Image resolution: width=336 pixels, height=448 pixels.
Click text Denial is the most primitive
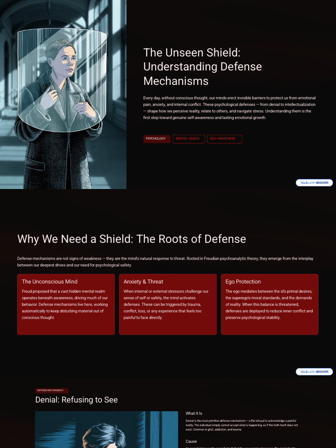point(241,425)
